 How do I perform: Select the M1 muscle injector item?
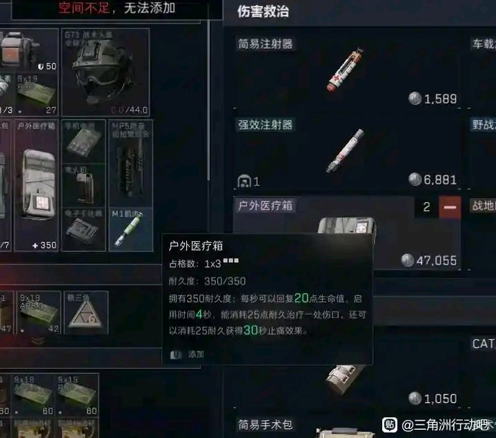(x=131, y=229)
